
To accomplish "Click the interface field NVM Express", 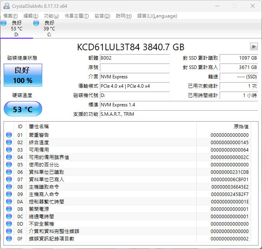I will pyautogui.click(x=134, y=77).
